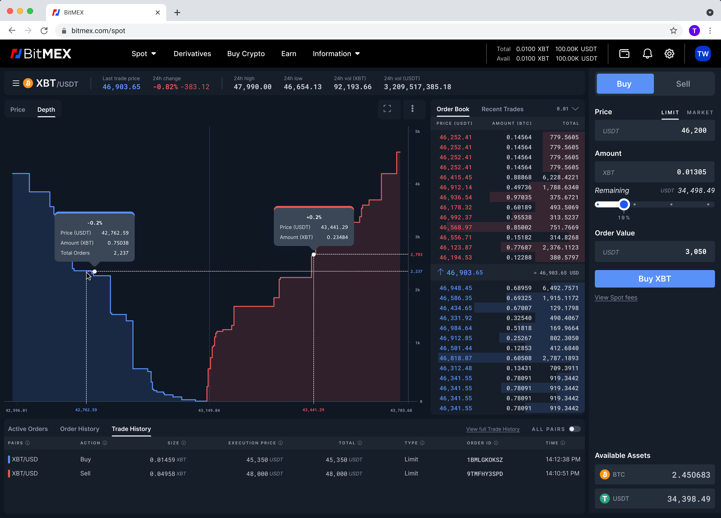Click info icon next to PAIRS column
Image resolution: width=721 pixels, height=518 pixels.
[28, 443]
